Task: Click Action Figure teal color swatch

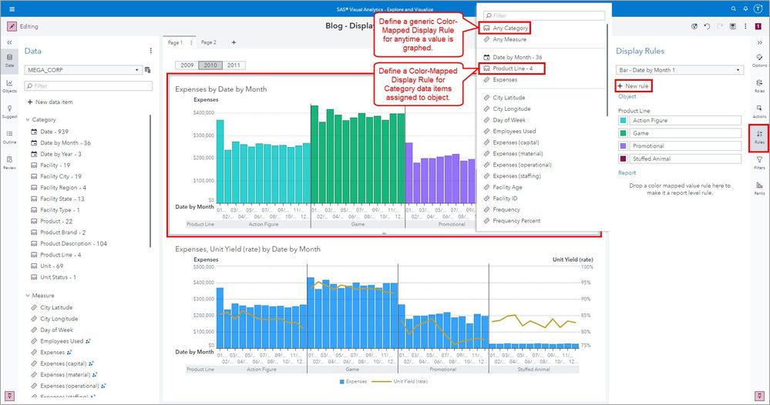Action: pos(624,120)
